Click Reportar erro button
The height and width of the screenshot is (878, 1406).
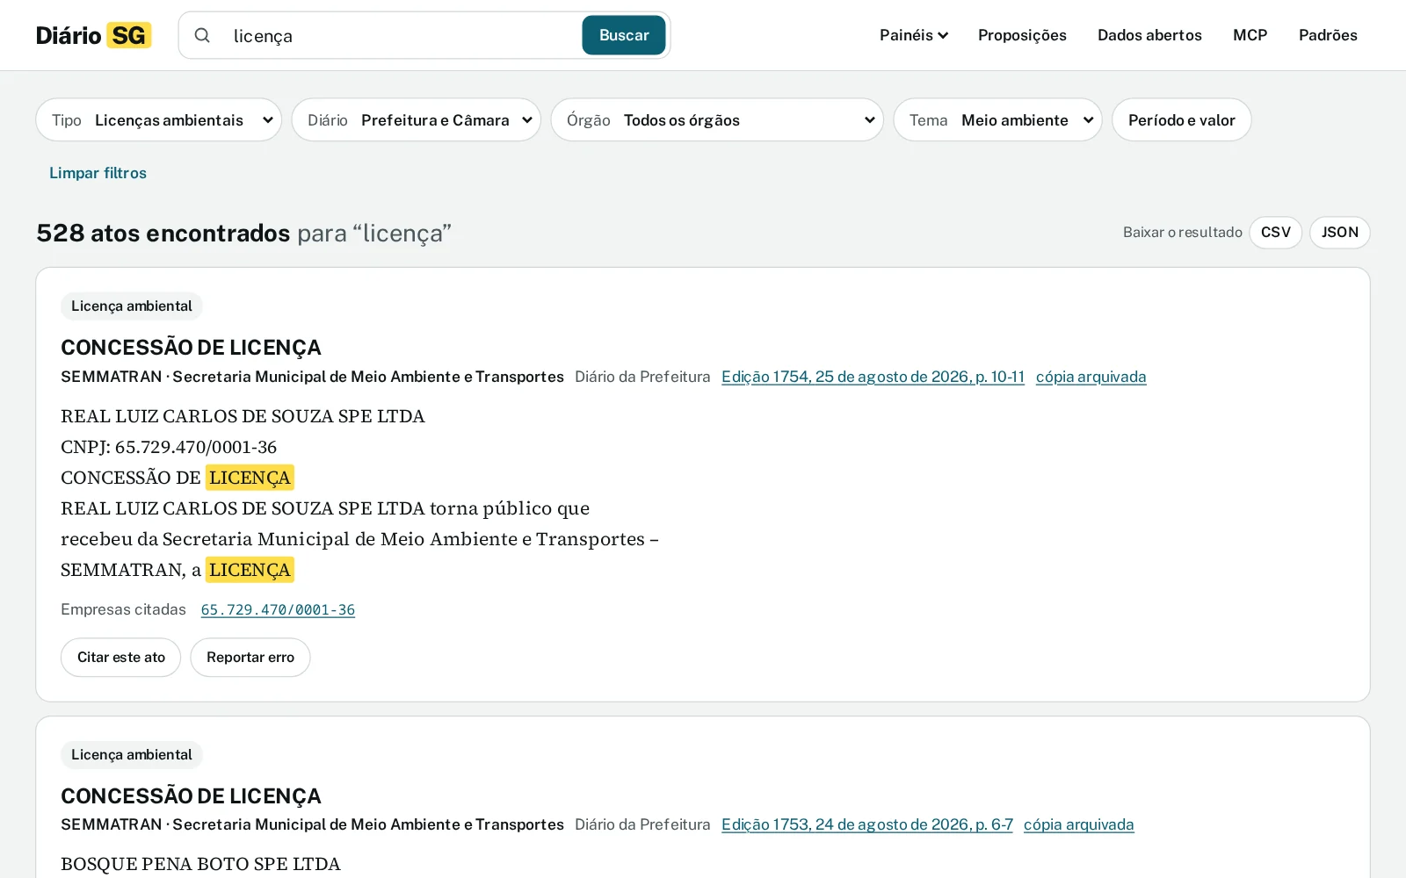pyautogui.click(x=250, y=657)
